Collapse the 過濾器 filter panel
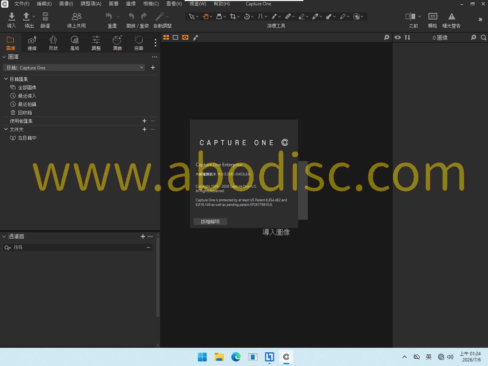 [4, 236]
